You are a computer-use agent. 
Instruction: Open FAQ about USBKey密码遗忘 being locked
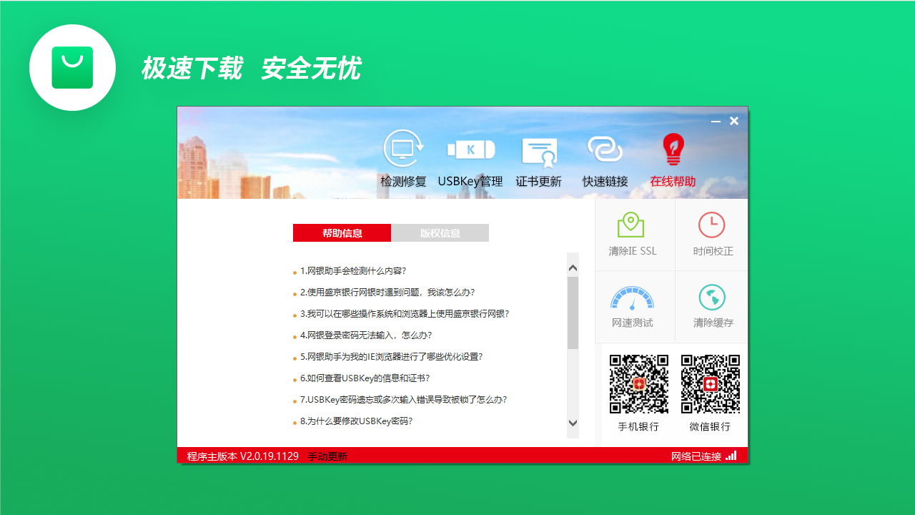(402, 399)
